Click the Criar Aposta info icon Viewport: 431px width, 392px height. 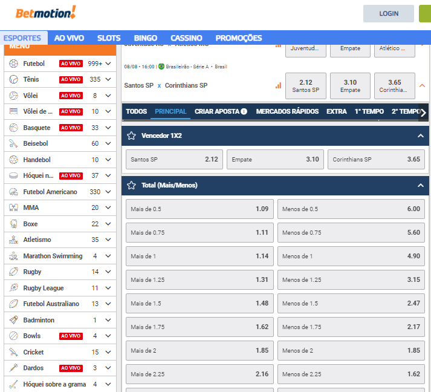(x=244, y=111)
